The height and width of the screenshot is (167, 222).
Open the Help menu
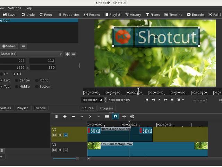[28, 8]
